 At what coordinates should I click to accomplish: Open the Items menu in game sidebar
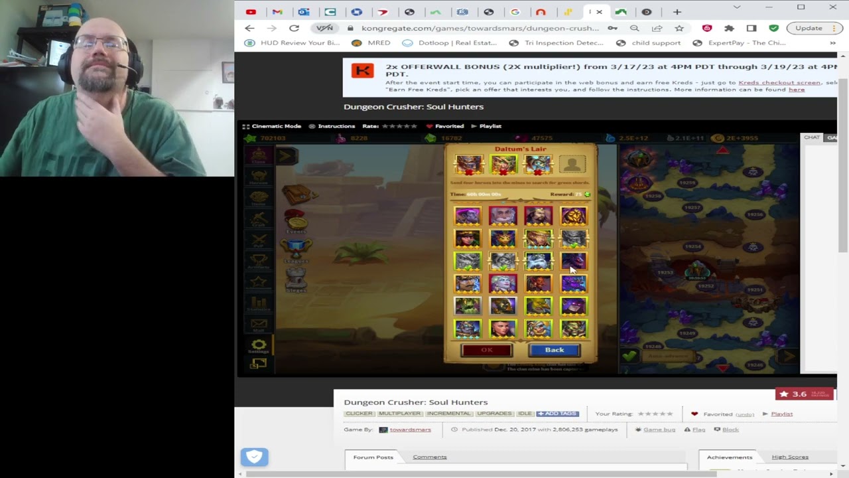tap(259, 197)
